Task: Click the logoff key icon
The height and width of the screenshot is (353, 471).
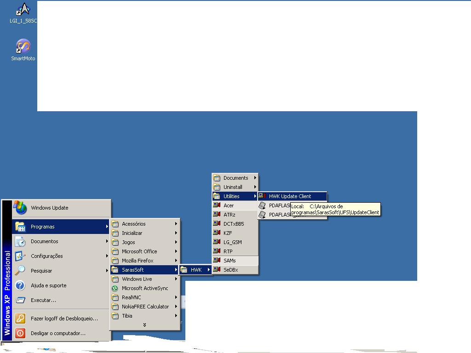Action: tap(20, 319)
